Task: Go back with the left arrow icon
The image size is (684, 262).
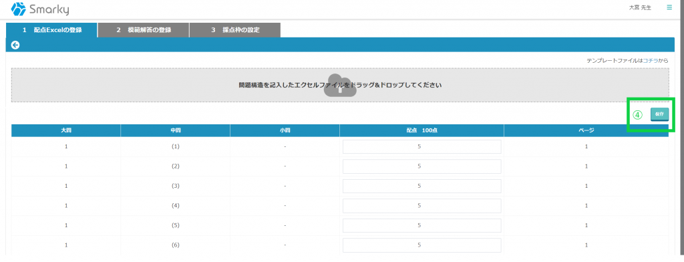Action: pos(15,45)
